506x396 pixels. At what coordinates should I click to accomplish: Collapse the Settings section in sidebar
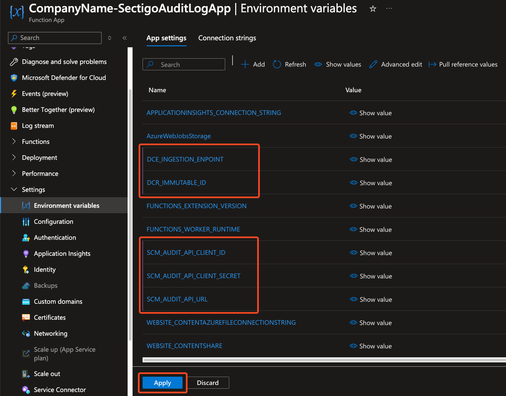14,190
